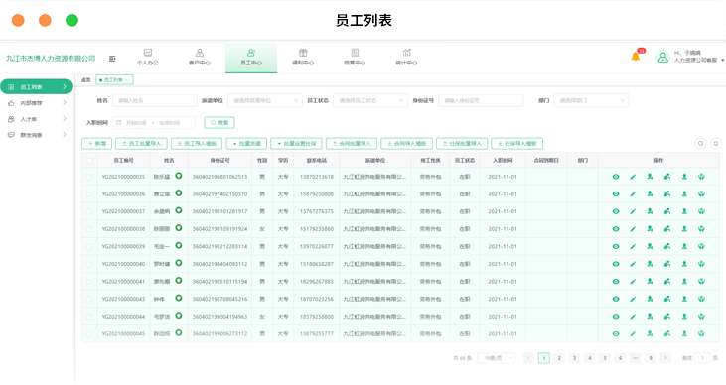Click the green status badge in row YG202100000040
This screenshot has height=385, width=726.
178,263
